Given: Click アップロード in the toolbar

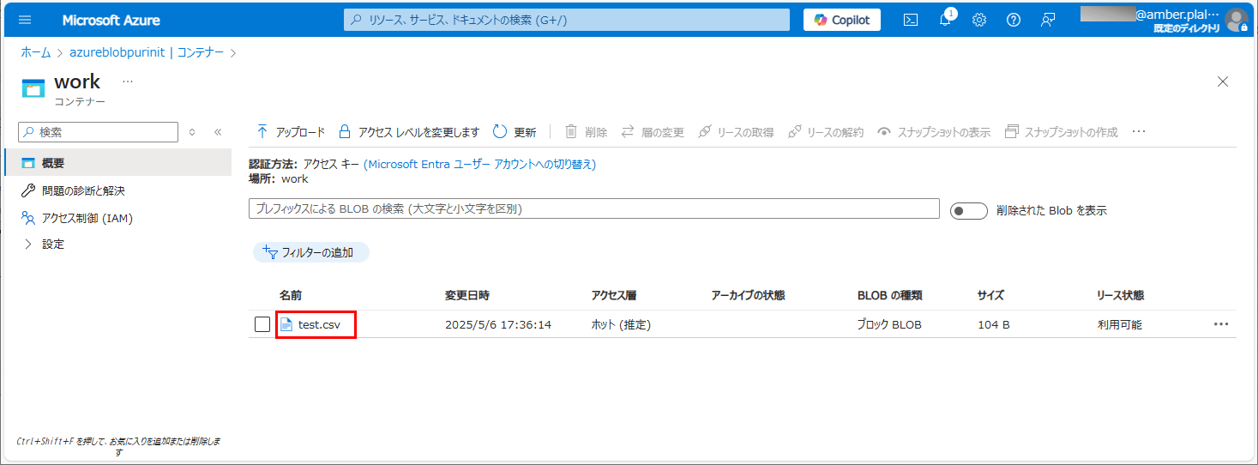Looking at the screenshot, I should click(291, 132).
